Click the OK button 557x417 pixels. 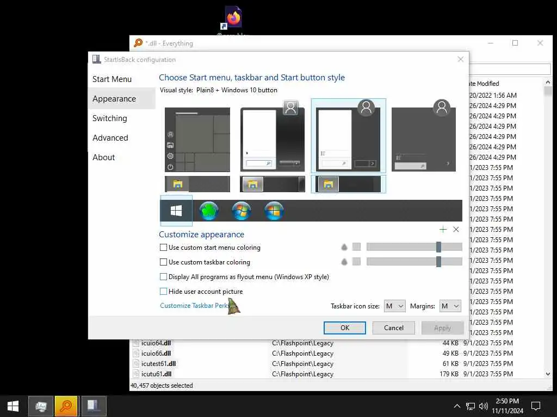tap(344, 327)
